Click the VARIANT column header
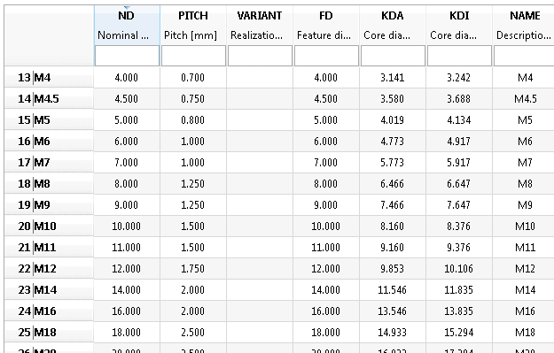The height and width of the screenshot is (353, 554). [x=260, y=26]
